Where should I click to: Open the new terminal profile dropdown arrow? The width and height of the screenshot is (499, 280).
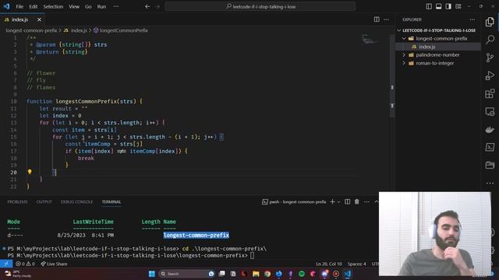338,201
